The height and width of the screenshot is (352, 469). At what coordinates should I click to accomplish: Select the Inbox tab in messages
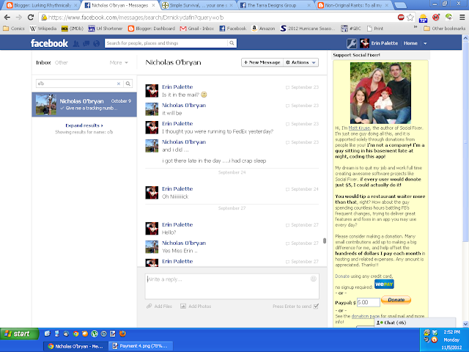pos(43,62)
